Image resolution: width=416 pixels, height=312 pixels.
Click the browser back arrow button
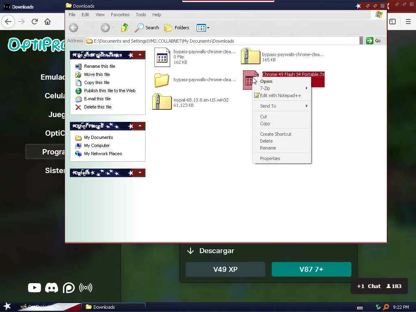tap(8, 22)
